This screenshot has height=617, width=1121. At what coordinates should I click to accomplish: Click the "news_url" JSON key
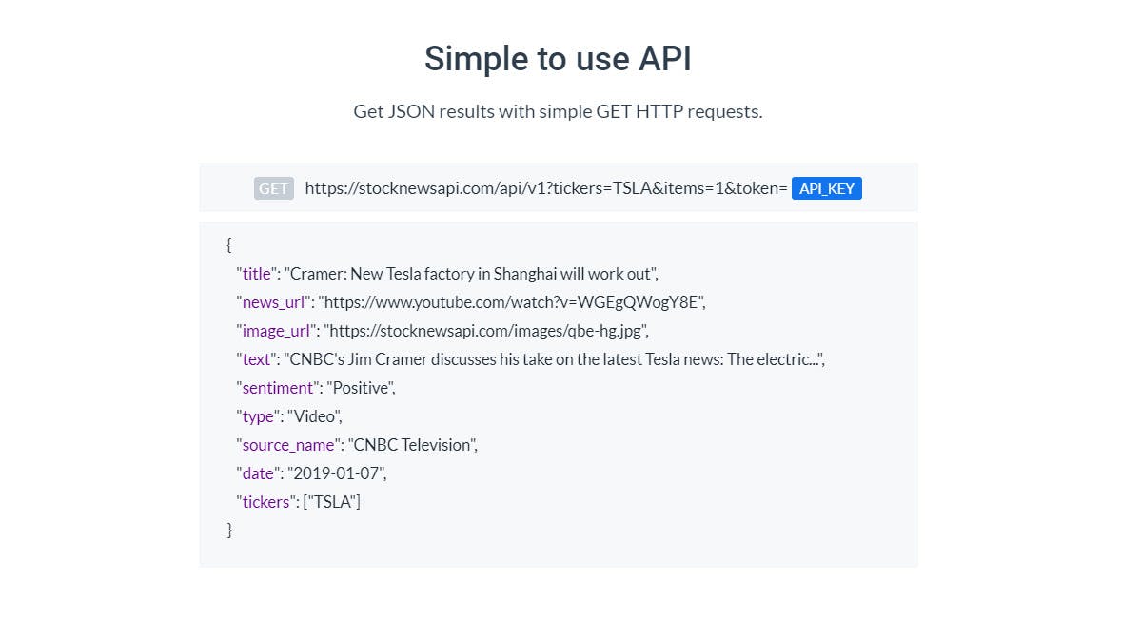point(274,302)
